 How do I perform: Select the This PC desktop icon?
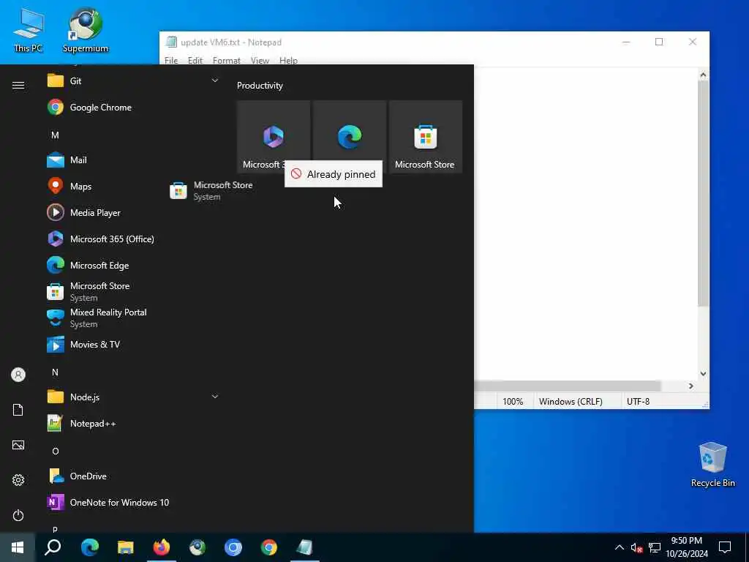[x=29, y=31]
